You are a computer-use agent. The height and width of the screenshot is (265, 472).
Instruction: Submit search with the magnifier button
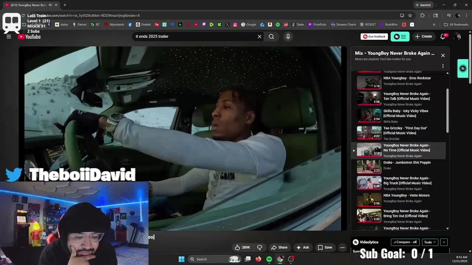click(x=271, y=36)
